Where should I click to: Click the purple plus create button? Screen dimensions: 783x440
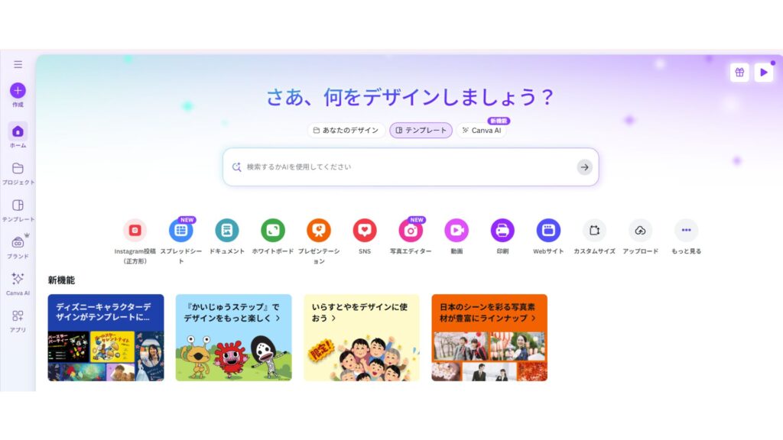click(18, 90)
